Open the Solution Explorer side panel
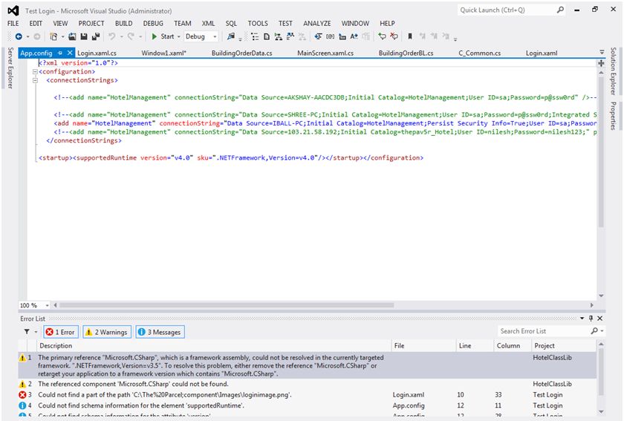The image size is (624, 421). (x=614, y=72)
